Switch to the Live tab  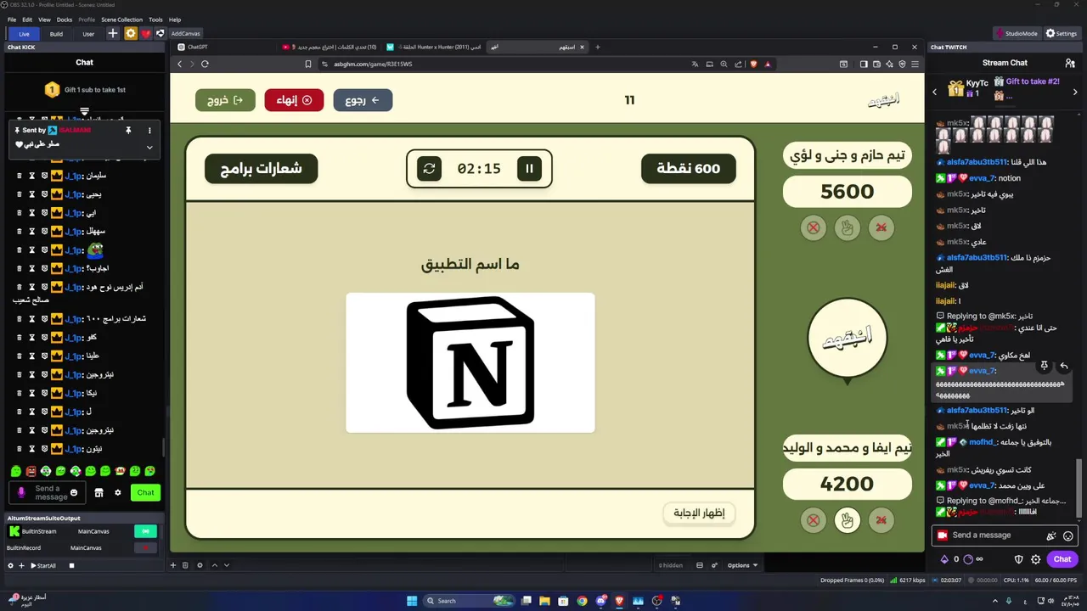[x=24, y=34]
